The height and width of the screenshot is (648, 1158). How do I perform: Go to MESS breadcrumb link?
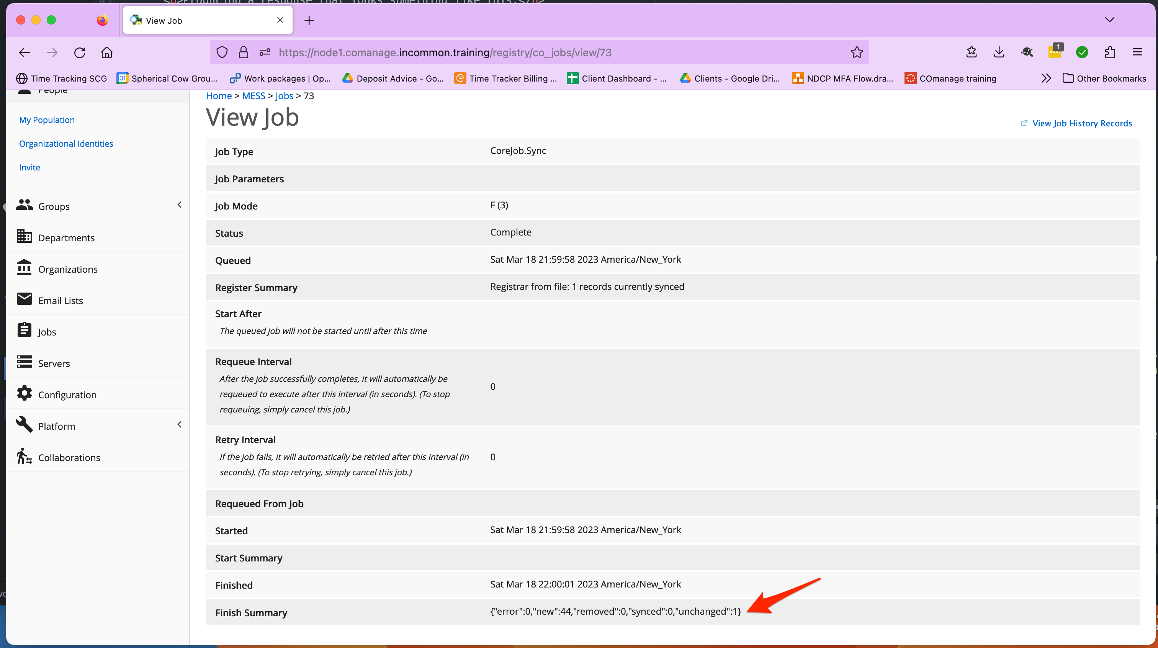(x=254, y=96)
